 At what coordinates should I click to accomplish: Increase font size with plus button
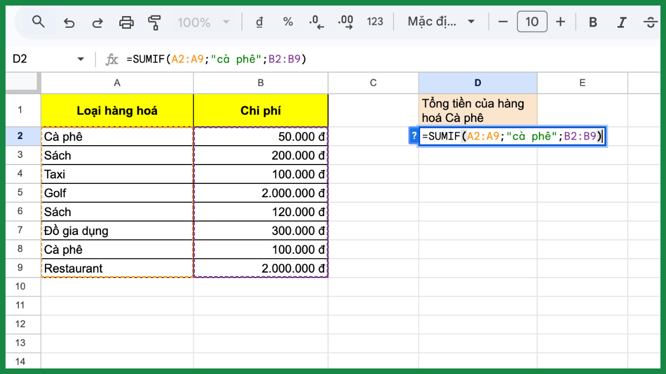(x=561, y=22)
